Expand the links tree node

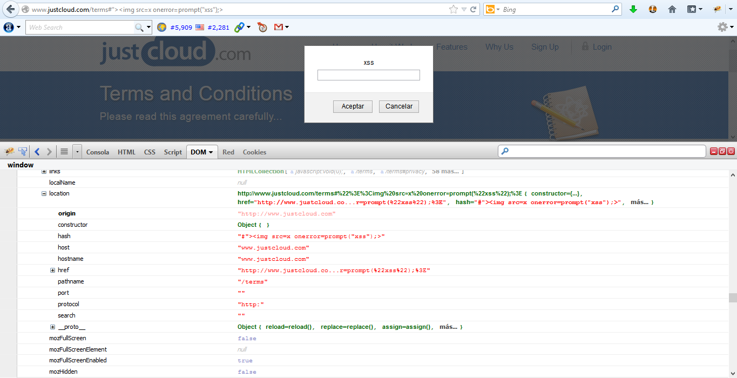[x=44, y=171]
